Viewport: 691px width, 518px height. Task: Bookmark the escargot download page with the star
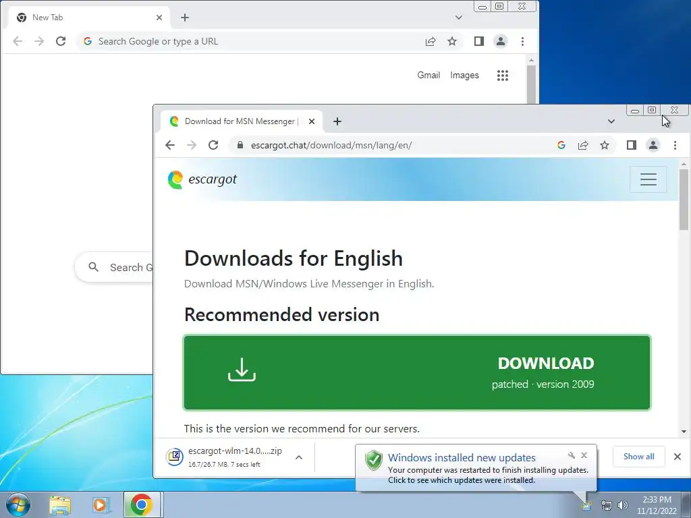tap(605, 145)
